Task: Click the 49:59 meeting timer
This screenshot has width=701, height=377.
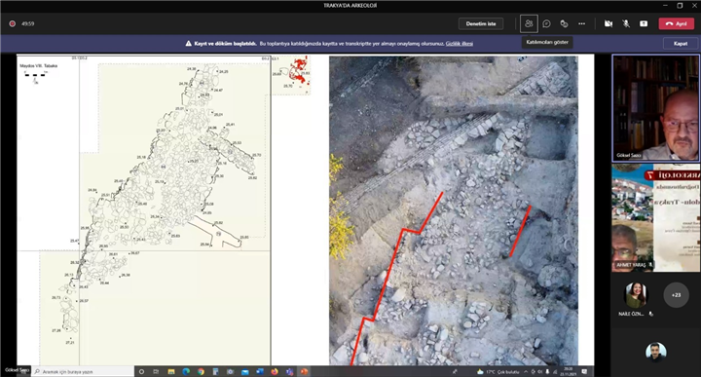Action: (27, 23)
